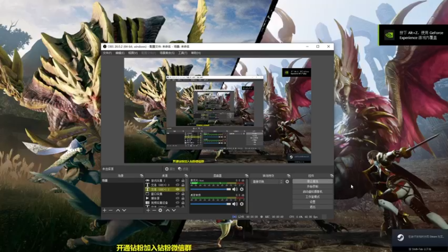This screenshot has width=448, height=252.
Task: Remove the selected scene with the minus icon in 场景 panel
Action: click(x=111, y=211)
